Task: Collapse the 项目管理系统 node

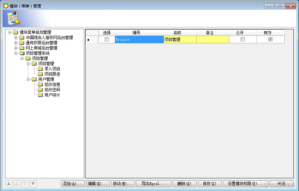Action: pos(16,53)
